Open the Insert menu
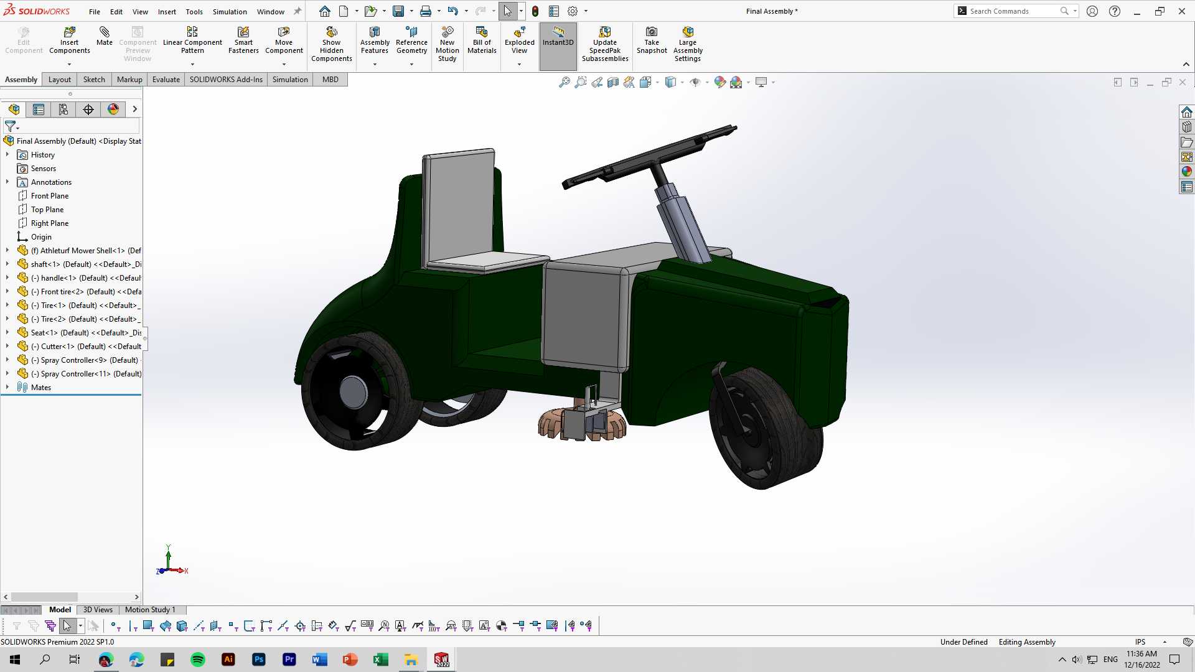The width and height of the screenshot is (1195, 672). (x=167, y=12)
